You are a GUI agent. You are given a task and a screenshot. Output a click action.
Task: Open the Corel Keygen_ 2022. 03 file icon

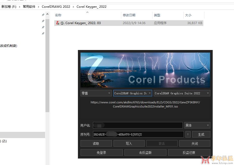(58, 23)
